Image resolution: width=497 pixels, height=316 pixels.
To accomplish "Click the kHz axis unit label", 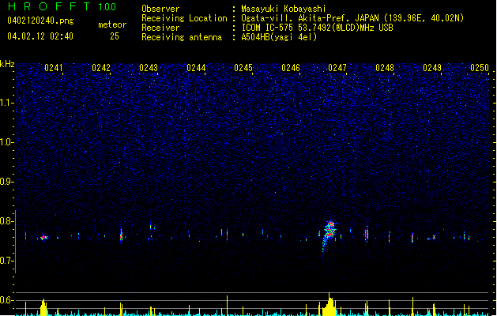I will click(7, 64).
